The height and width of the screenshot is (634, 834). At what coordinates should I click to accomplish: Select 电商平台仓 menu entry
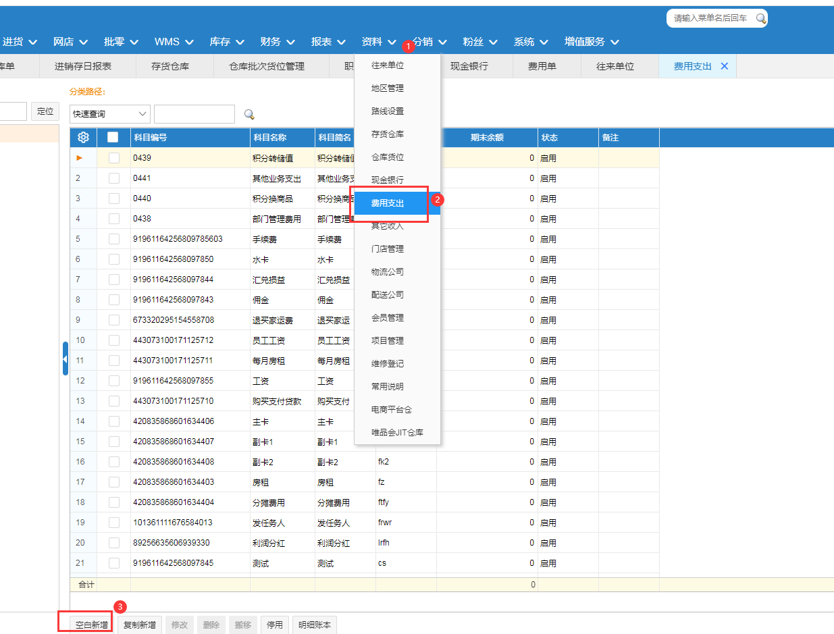(397, 410)
